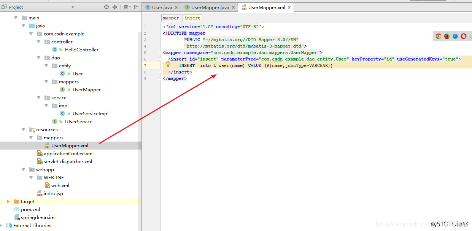472x231 pixels.
Task: Select springdemo.iml file
Action: point(38,218)
